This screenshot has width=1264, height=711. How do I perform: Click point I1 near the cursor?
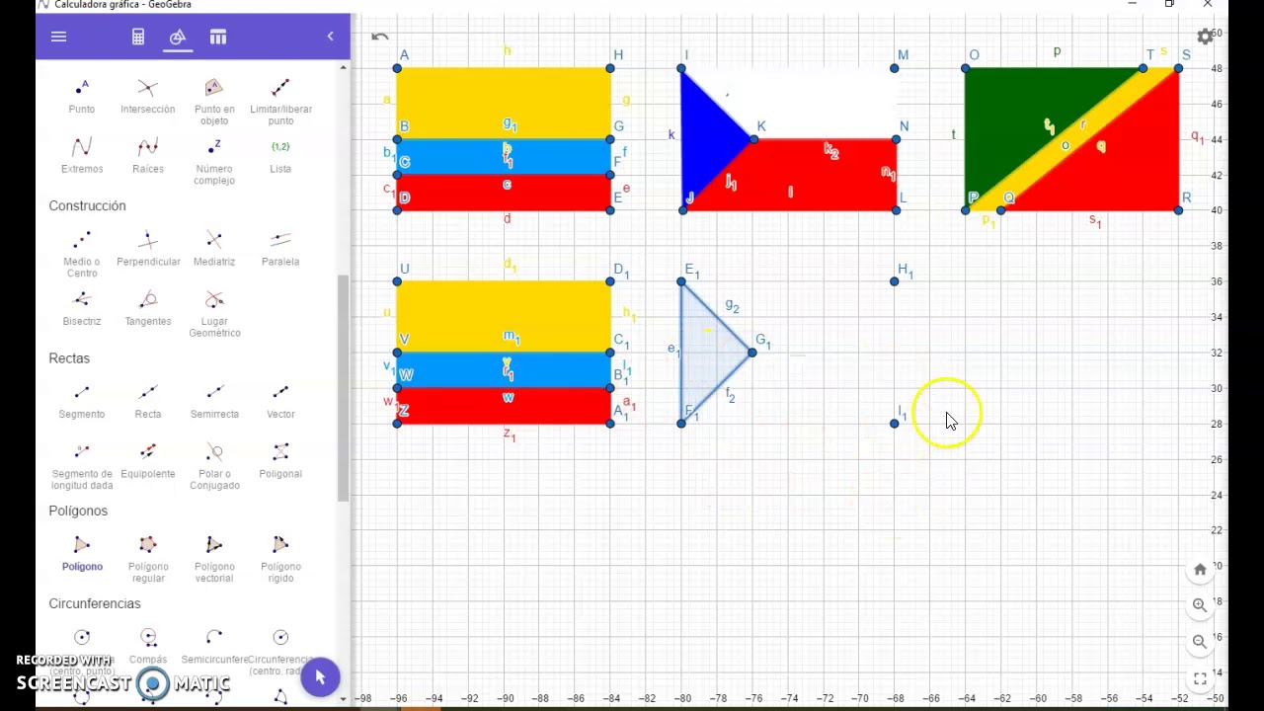pyautogui.click(x=895, y=424)
